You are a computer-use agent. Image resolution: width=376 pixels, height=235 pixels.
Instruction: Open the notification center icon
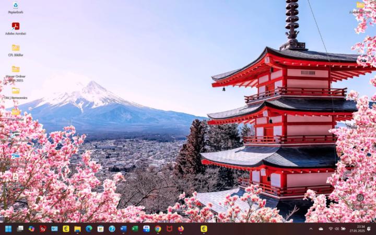pyautogui.click(x=369, y=229)
